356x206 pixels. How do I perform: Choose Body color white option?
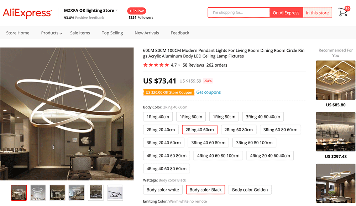tap(163, 190)
